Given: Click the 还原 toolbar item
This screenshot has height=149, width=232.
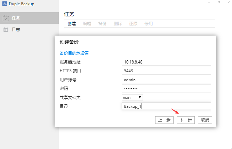Looking at the screenshot, I should tap(133, 24).
